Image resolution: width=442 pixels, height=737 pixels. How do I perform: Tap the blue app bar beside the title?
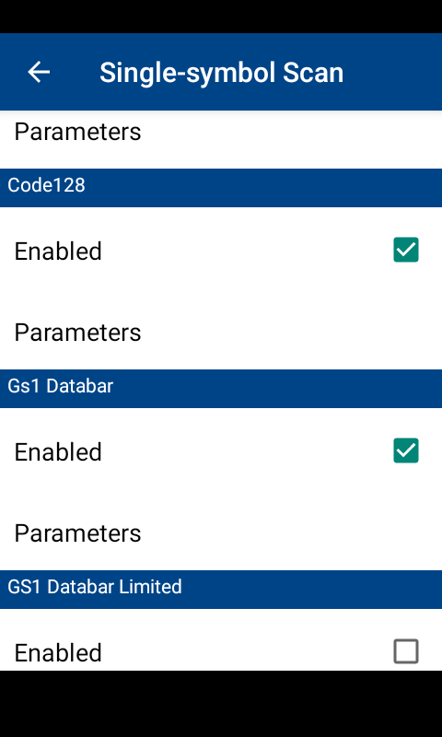pos(392,72)
